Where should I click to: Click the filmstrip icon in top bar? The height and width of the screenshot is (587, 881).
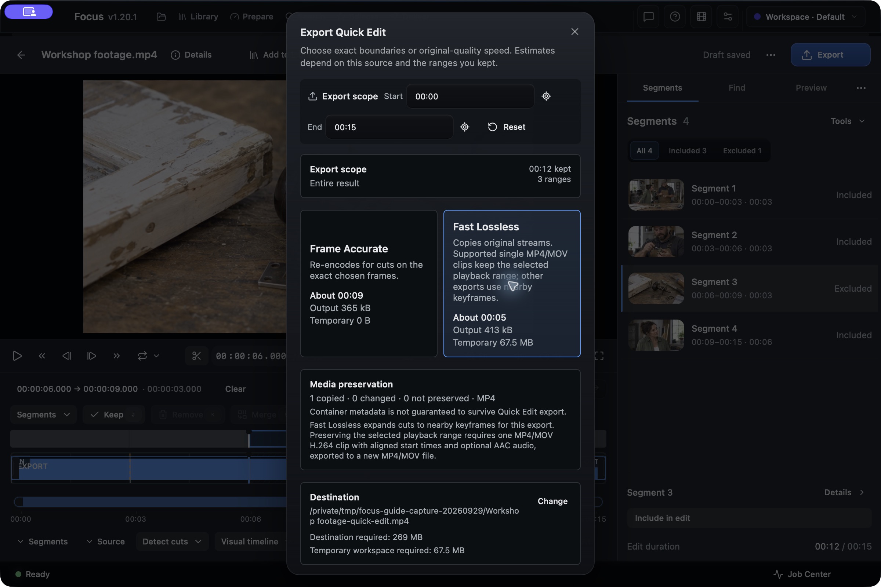pyautogui.click(x=701, y=17)
